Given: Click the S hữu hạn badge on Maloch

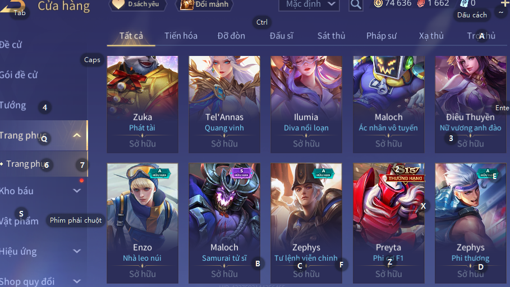Looking at the screenshot, I should point(241,173).
